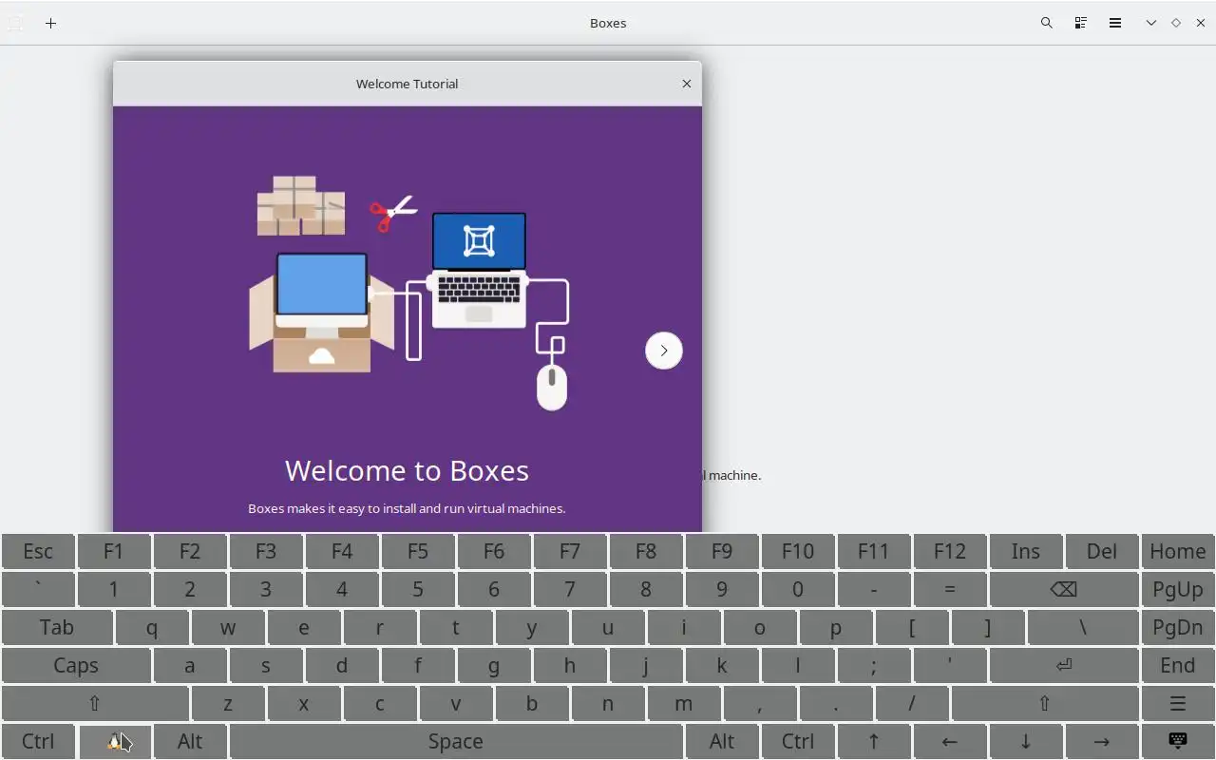Screen dimensions: 1216x760
Task: Tap the right square bracket key
Action: 988,627
